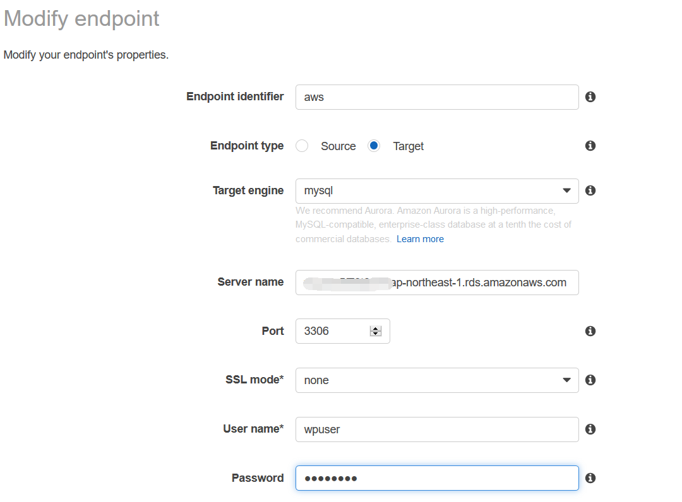This screenshot has height=502, width=682.
Task: Focus the User name field wpuser
Action: pos(437,429)
